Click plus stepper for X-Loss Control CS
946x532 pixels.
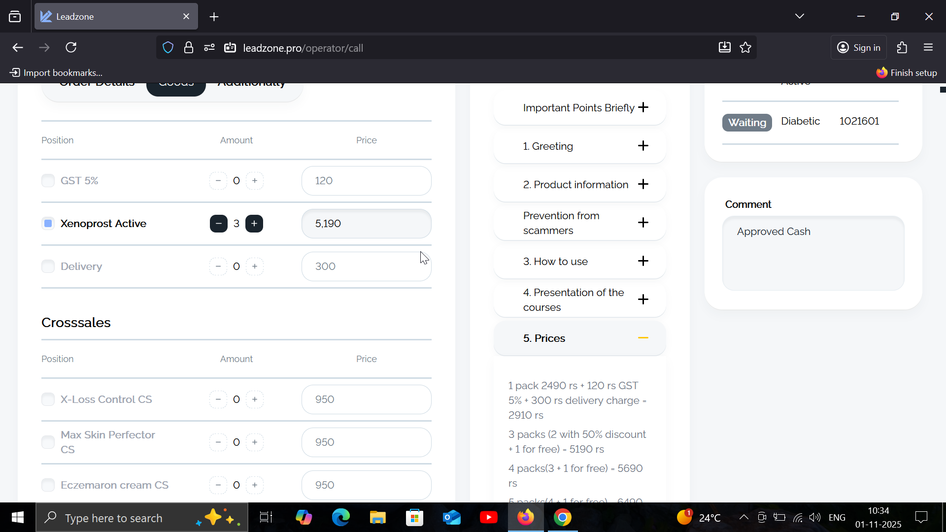[x=255, y=399]
